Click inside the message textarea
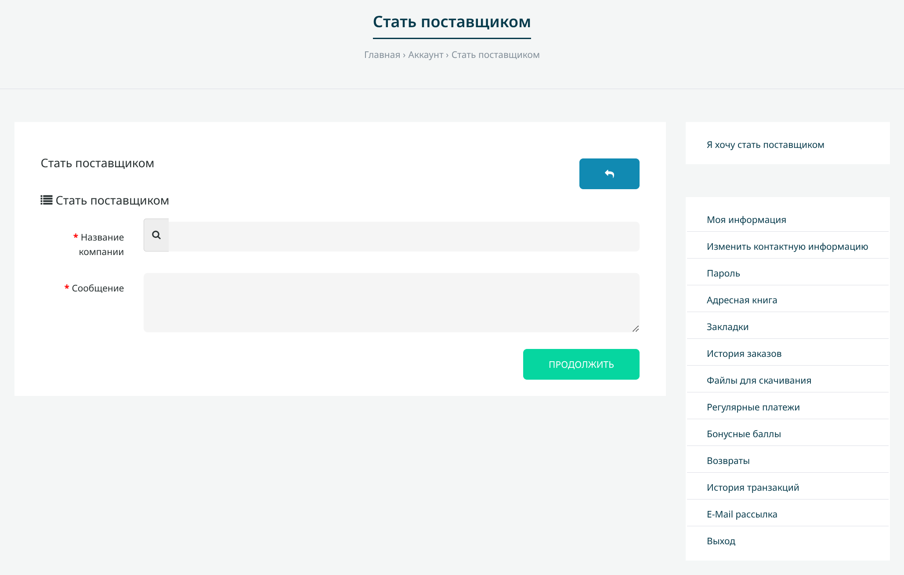This screenshot has height=575, width=904. (x=391, y=302)
